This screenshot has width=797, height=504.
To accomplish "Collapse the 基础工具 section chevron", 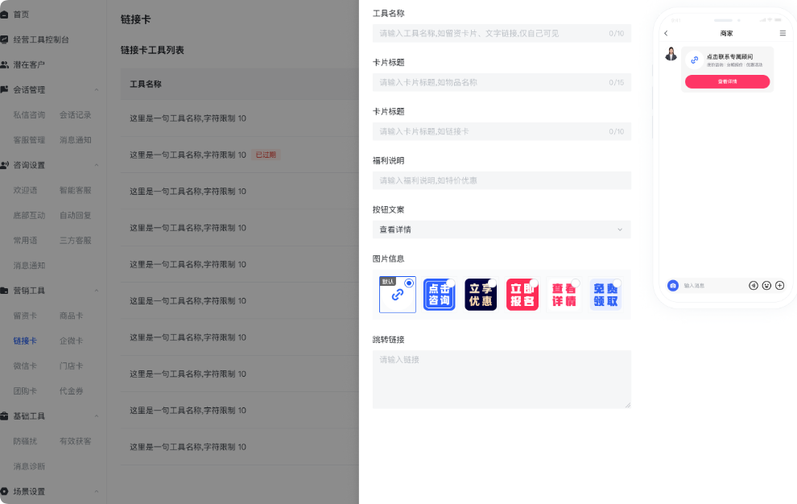I will pos(97,416).
